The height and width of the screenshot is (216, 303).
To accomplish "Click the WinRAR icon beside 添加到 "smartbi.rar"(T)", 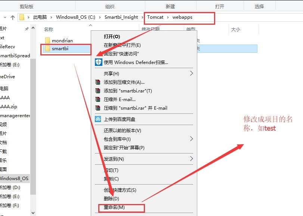I will tap(98, 91).
